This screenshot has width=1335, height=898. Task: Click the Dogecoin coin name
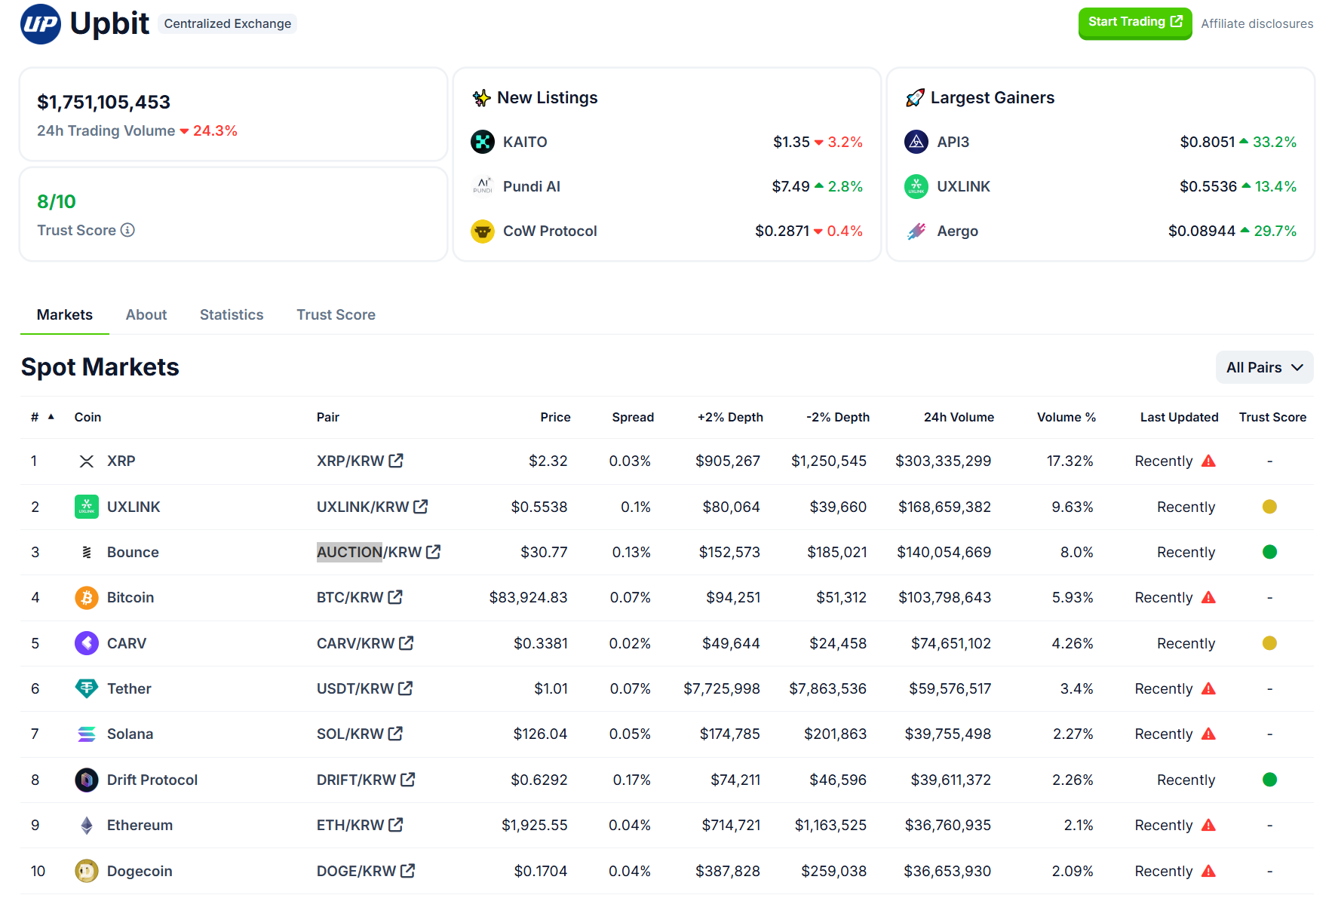pos(139,871)
